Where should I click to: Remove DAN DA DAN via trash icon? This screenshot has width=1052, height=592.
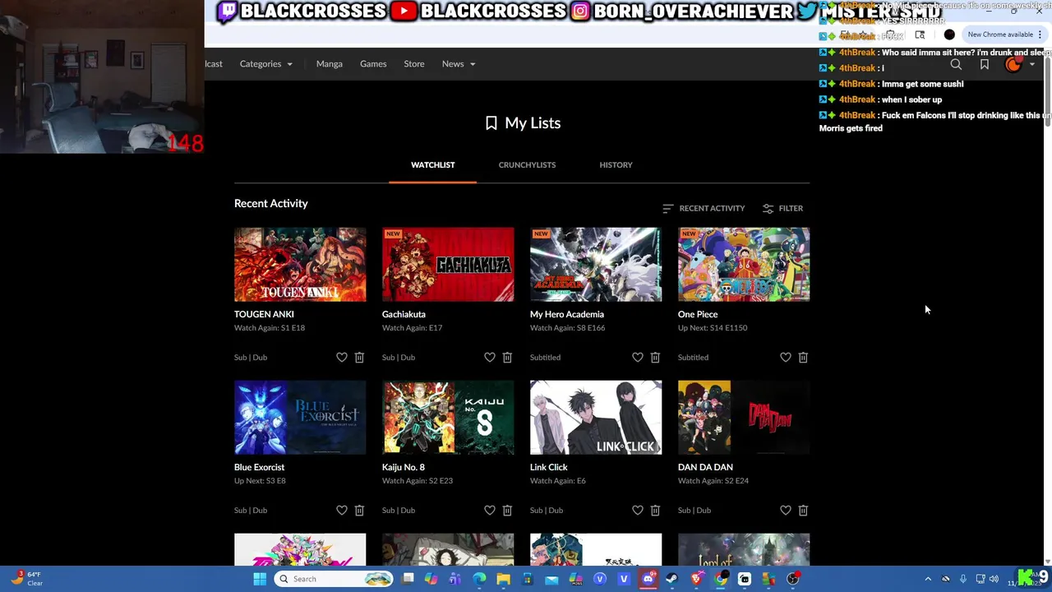[x=803, y=511]
